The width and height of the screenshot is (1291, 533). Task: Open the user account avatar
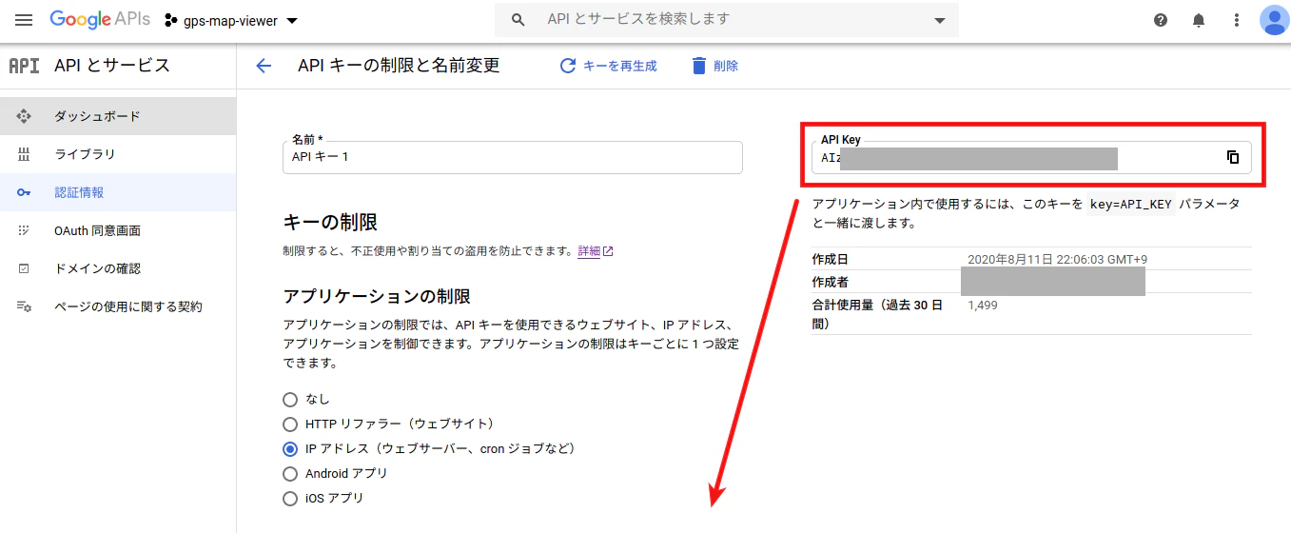click(1274, 20)
